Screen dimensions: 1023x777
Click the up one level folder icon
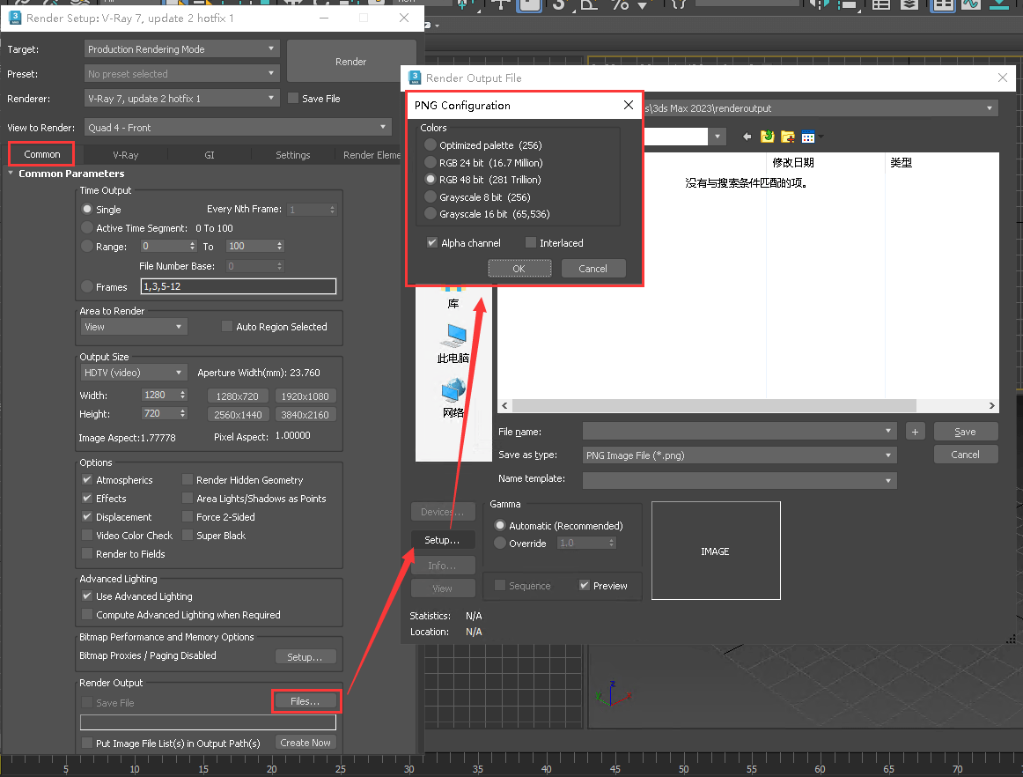[767, 137]
